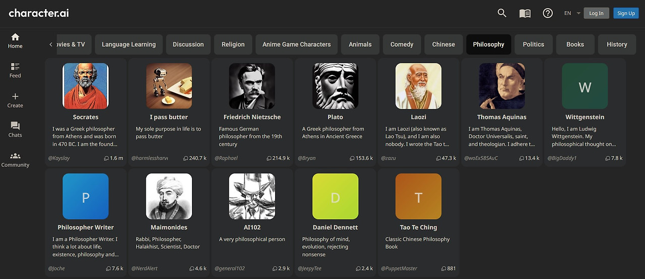This screenshot has width=645, height=279.
Task: Open the EN language dropdown
Action: tap(572, 13)
